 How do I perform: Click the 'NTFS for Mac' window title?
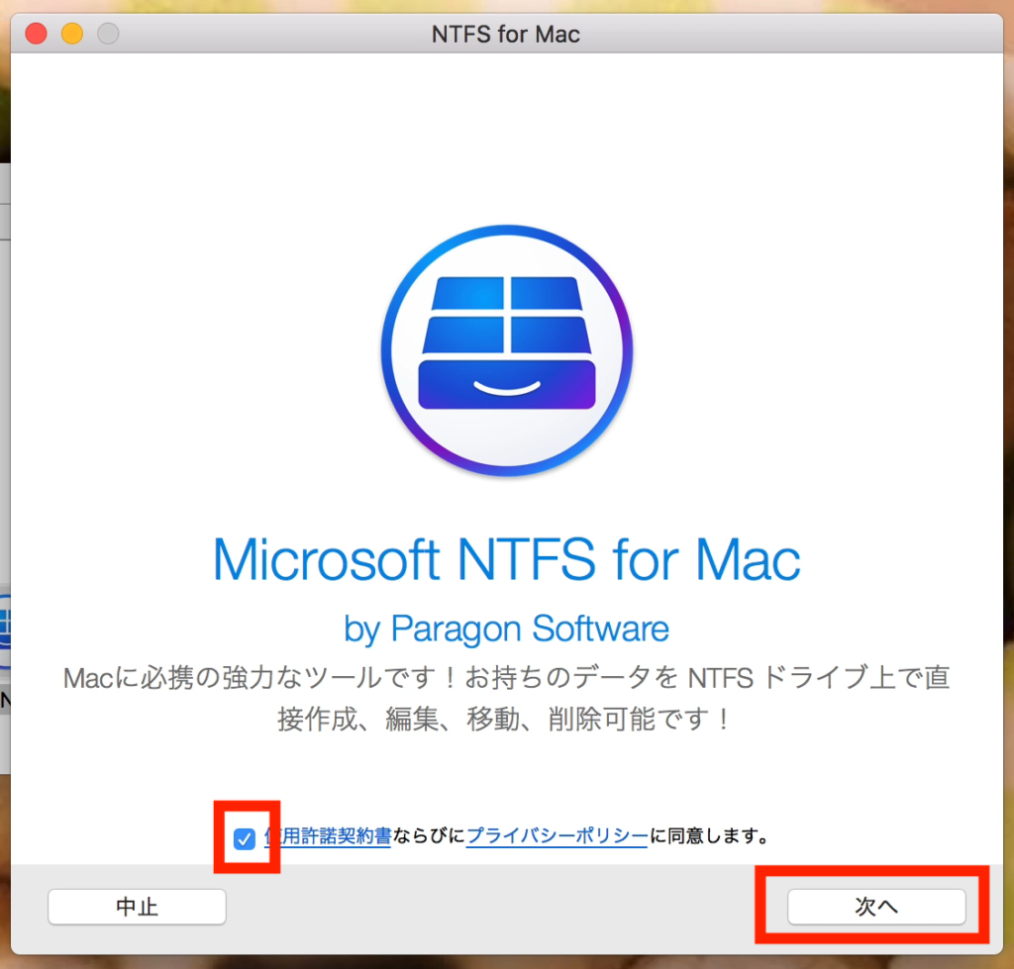coord(506,34)
